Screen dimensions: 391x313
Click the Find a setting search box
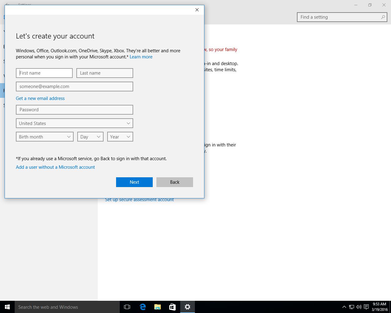tap(342, 17)
